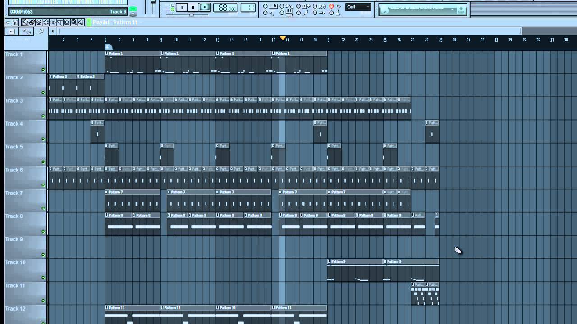Image resolution: width=577 pixels, height=324 pixels.
Task: Select the Track 9 header label
Action: (14, 239)
